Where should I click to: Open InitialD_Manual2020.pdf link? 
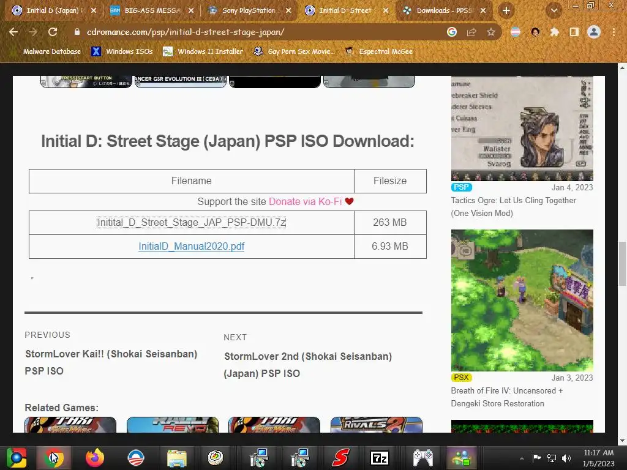point(191,246)
